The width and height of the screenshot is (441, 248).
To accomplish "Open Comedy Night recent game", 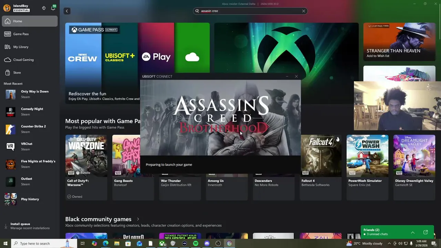I will click(30, 112).
